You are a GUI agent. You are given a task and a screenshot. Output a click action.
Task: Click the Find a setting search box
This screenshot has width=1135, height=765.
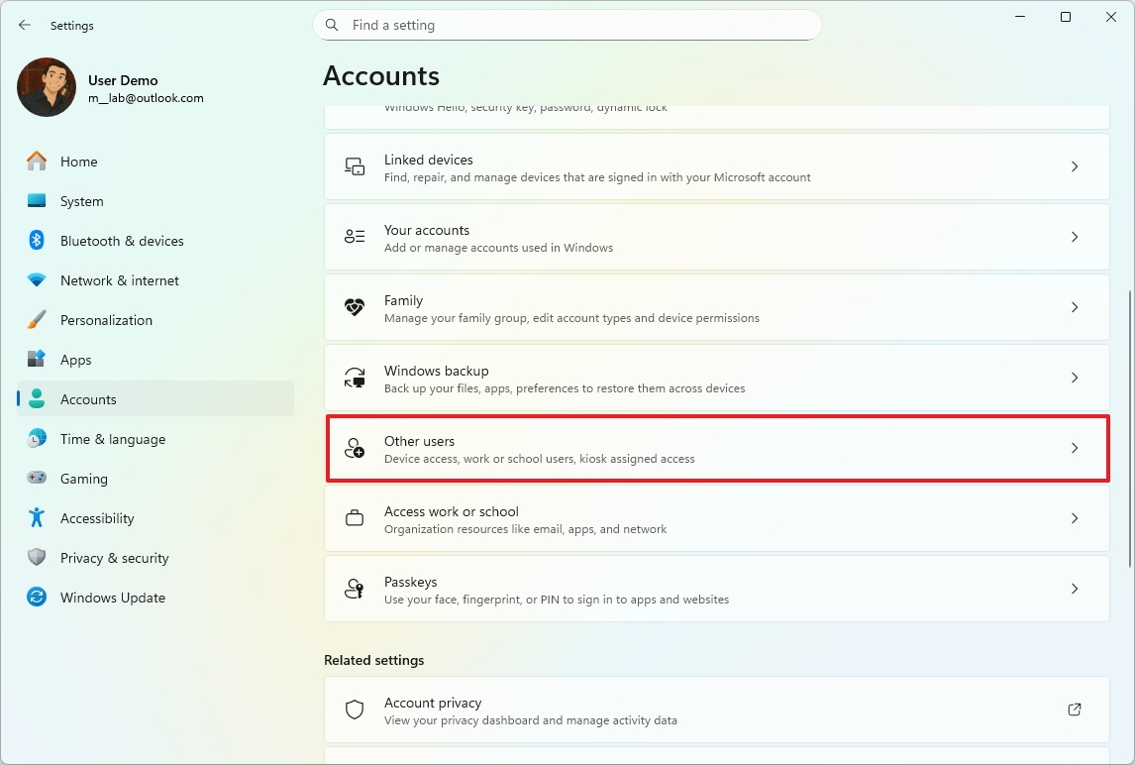567,26
